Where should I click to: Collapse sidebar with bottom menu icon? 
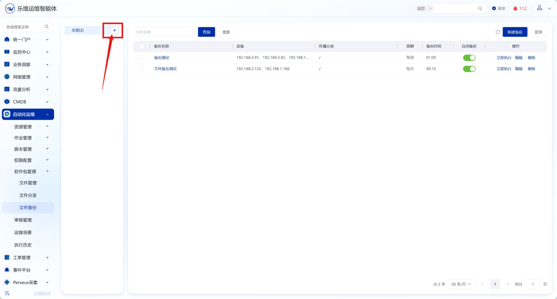click(x=7, y=293)
